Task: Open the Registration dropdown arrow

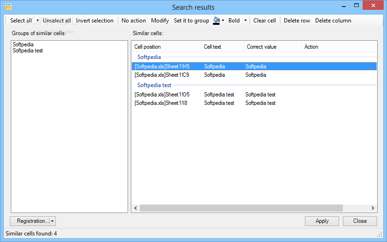Action: click(x=53, y=221)
